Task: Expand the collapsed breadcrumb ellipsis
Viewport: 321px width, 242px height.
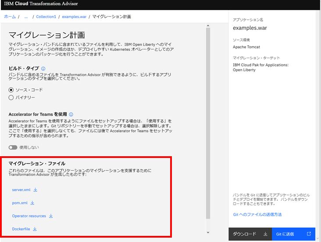Action: 26,17
